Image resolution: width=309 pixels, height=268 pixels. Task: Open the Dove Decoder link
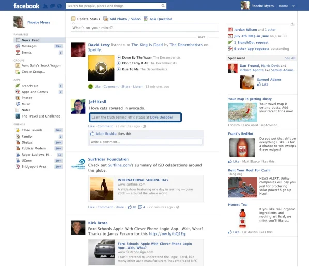(x=161, y=117)
